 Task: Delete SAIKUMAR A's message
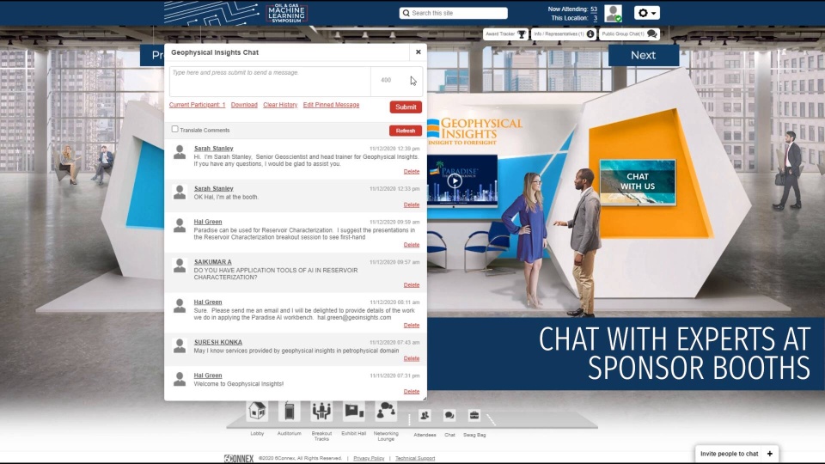click(x=412, y=284)
